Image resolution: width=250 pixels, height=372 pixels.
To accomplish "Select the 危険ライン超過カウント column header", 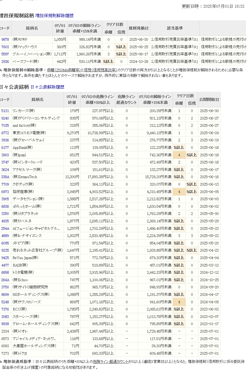I will pos(126,100).
